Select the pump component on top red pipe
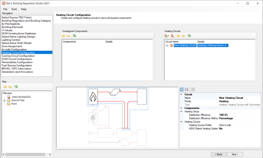Image resolution: width=263 pixels, height=158 pixels. click(115, 92)
